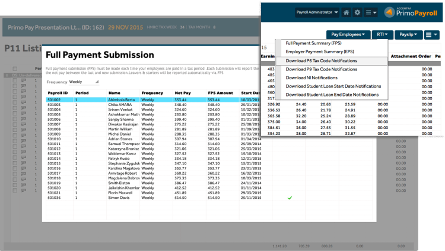445x251 pixels.
Task: Collapse the DS: Un-delivered group
Action: click(7, 75)
